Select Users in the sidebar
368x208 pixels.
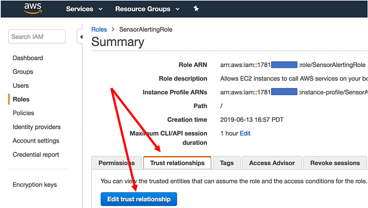(x=21, y=86)
